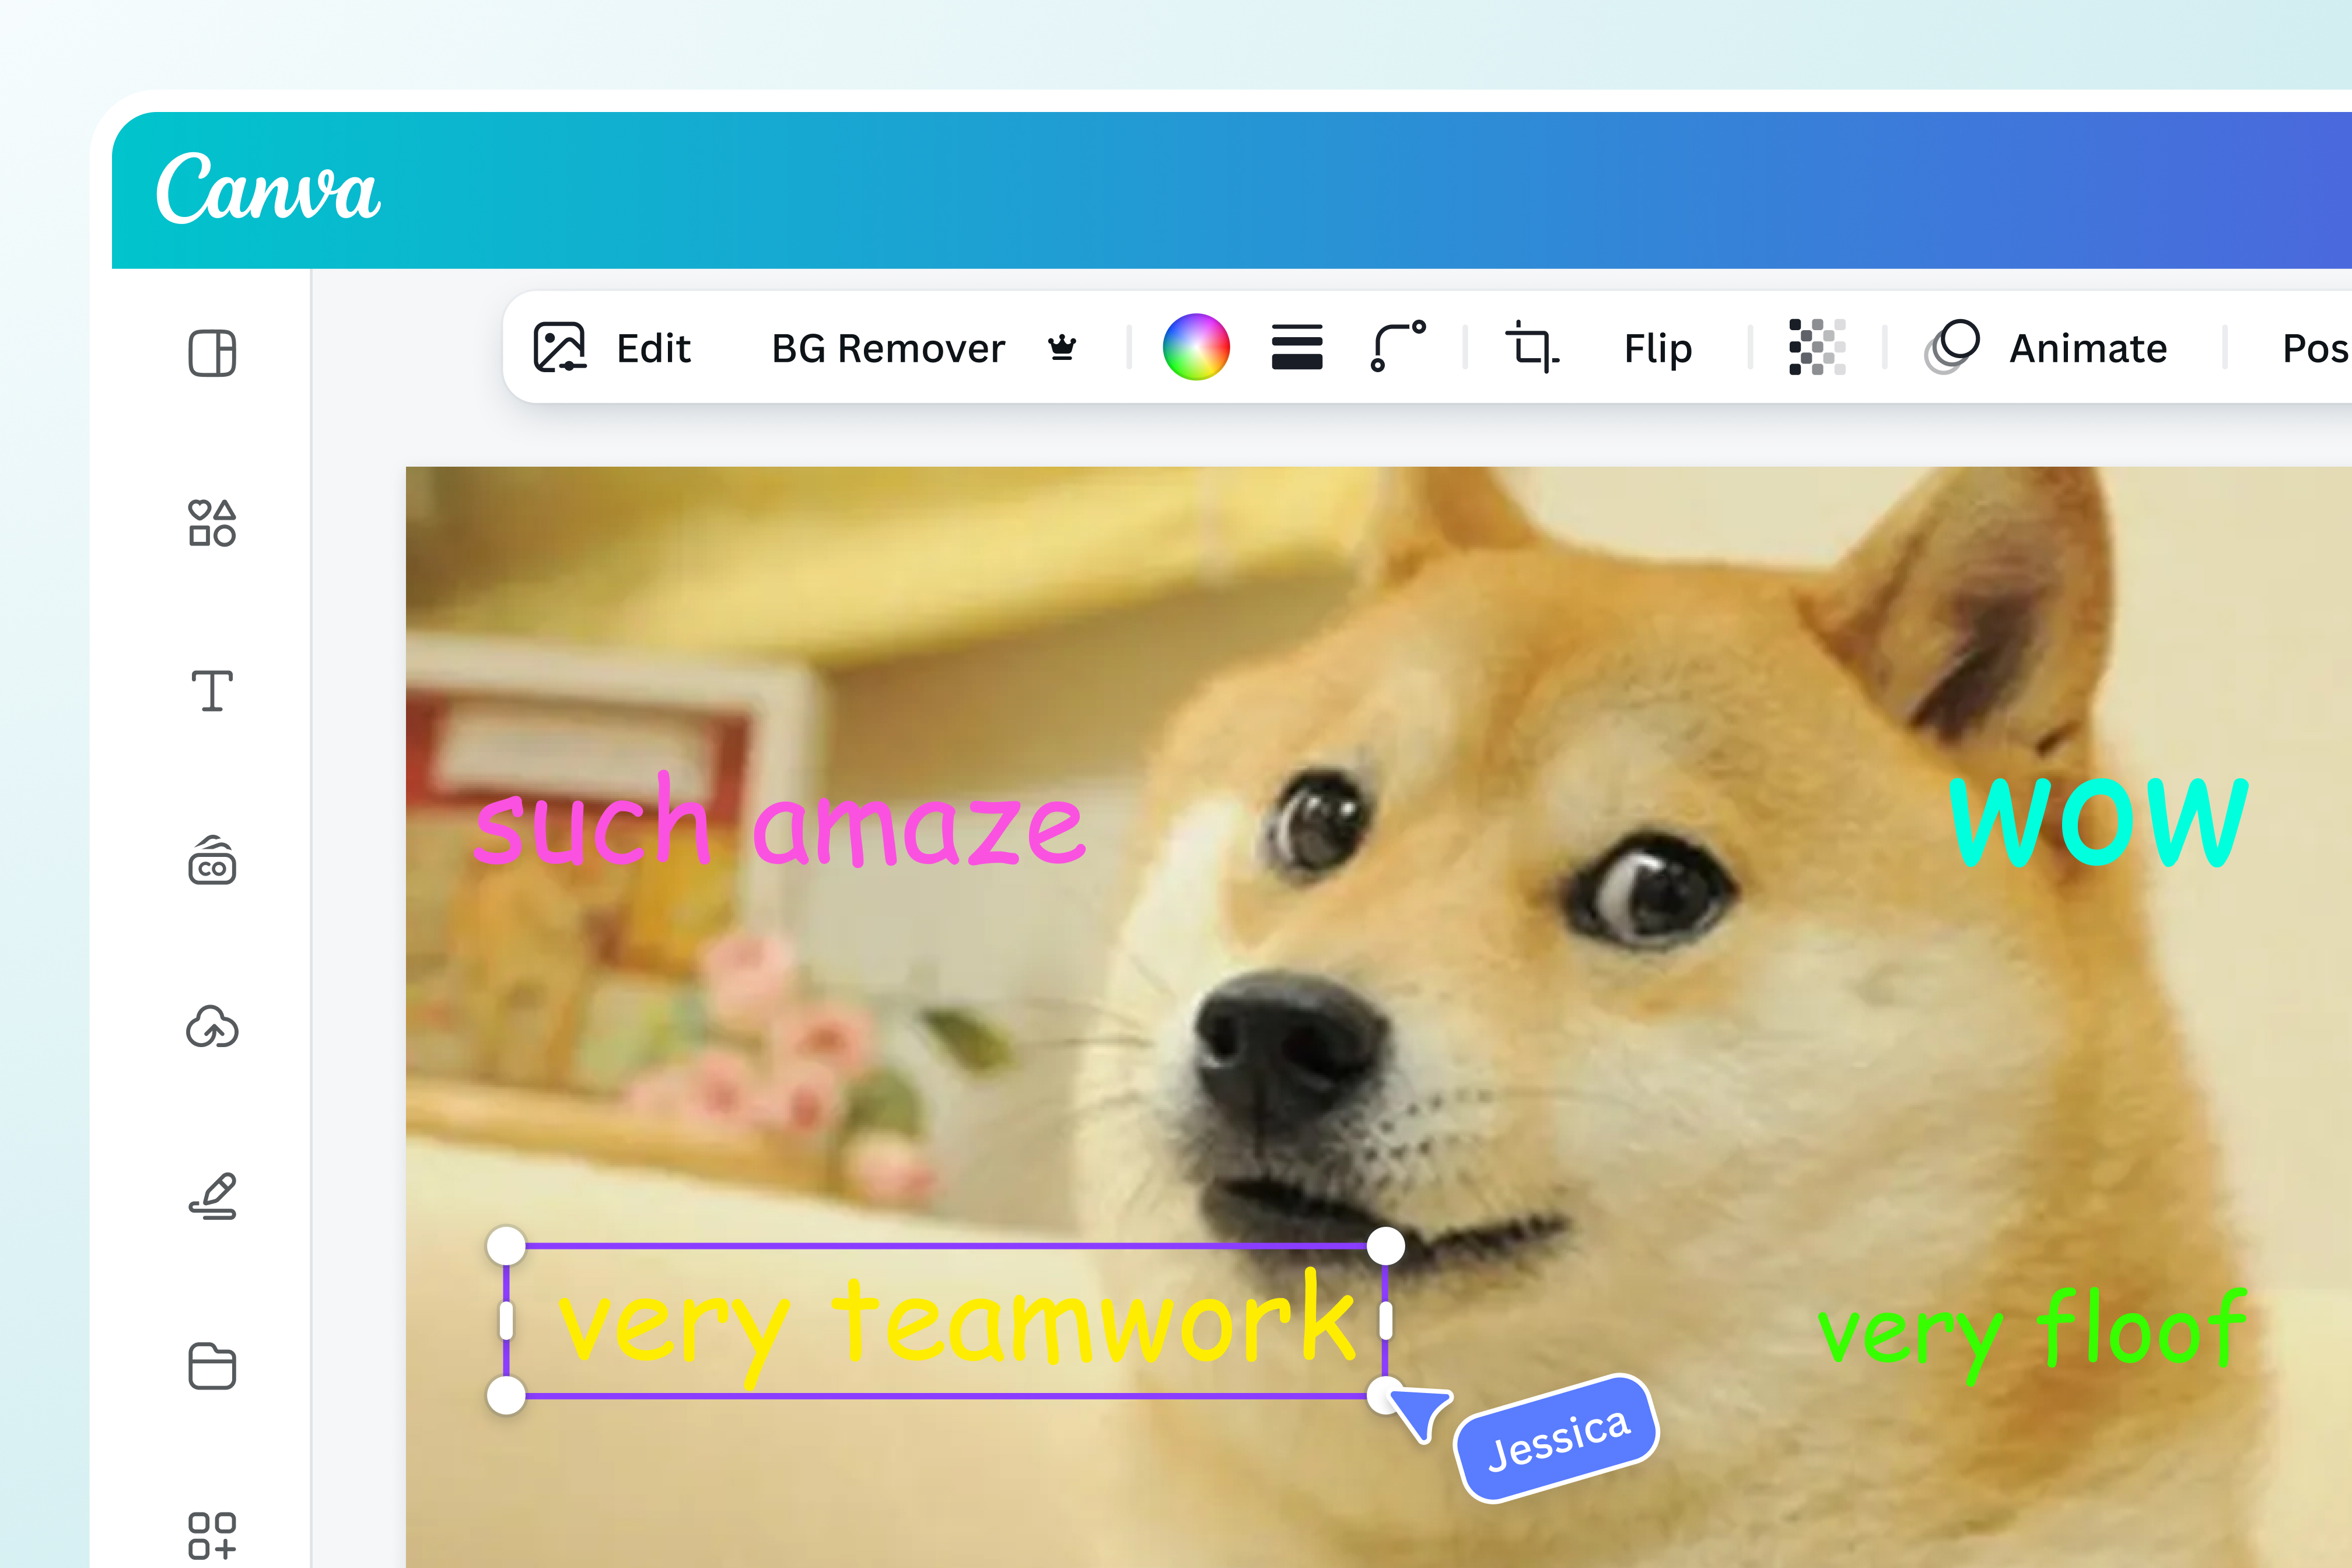
Task: Open the corner rounding icon
Action: [x=1398, y=347]
